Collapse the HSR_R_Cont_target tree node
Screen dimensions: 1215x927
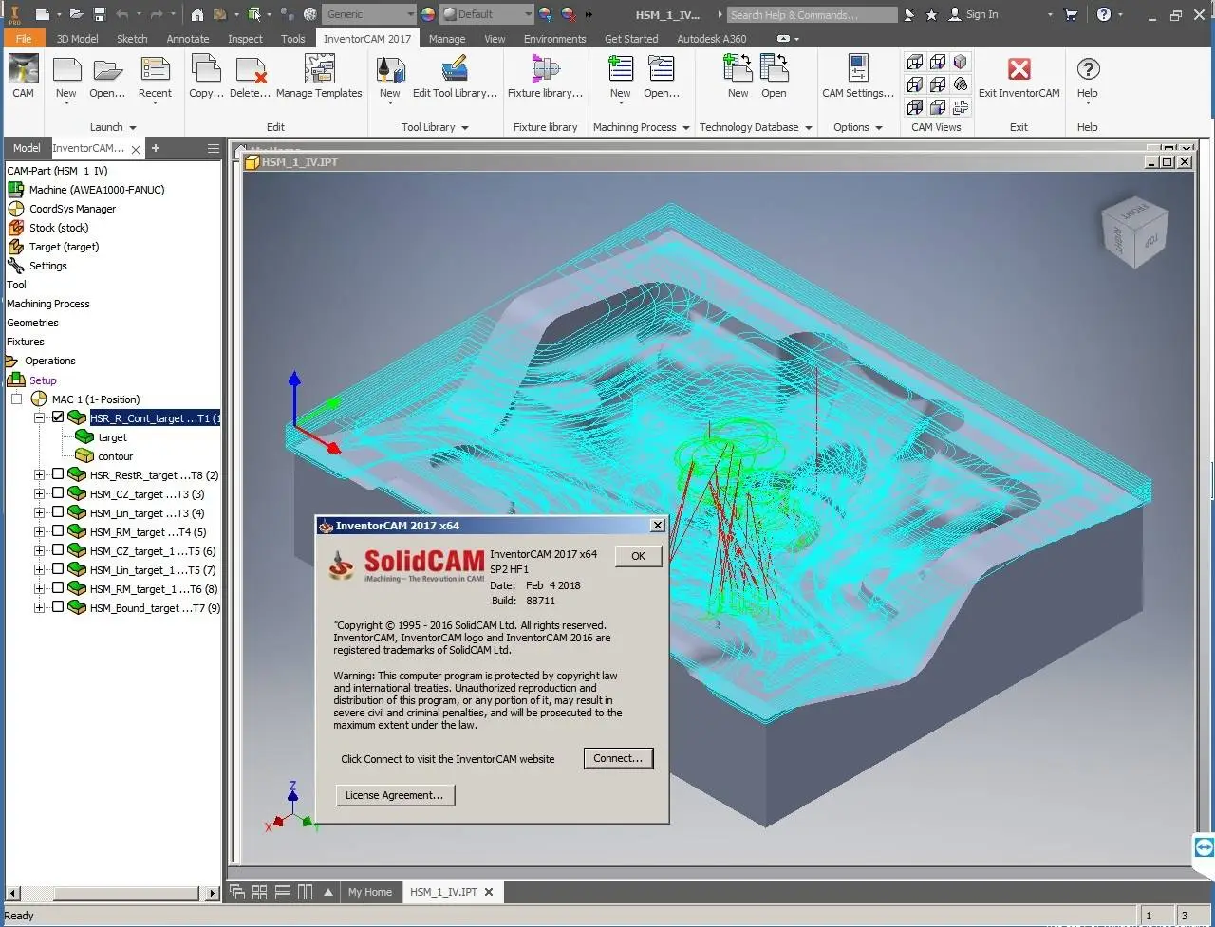click(x=39, y=417)
